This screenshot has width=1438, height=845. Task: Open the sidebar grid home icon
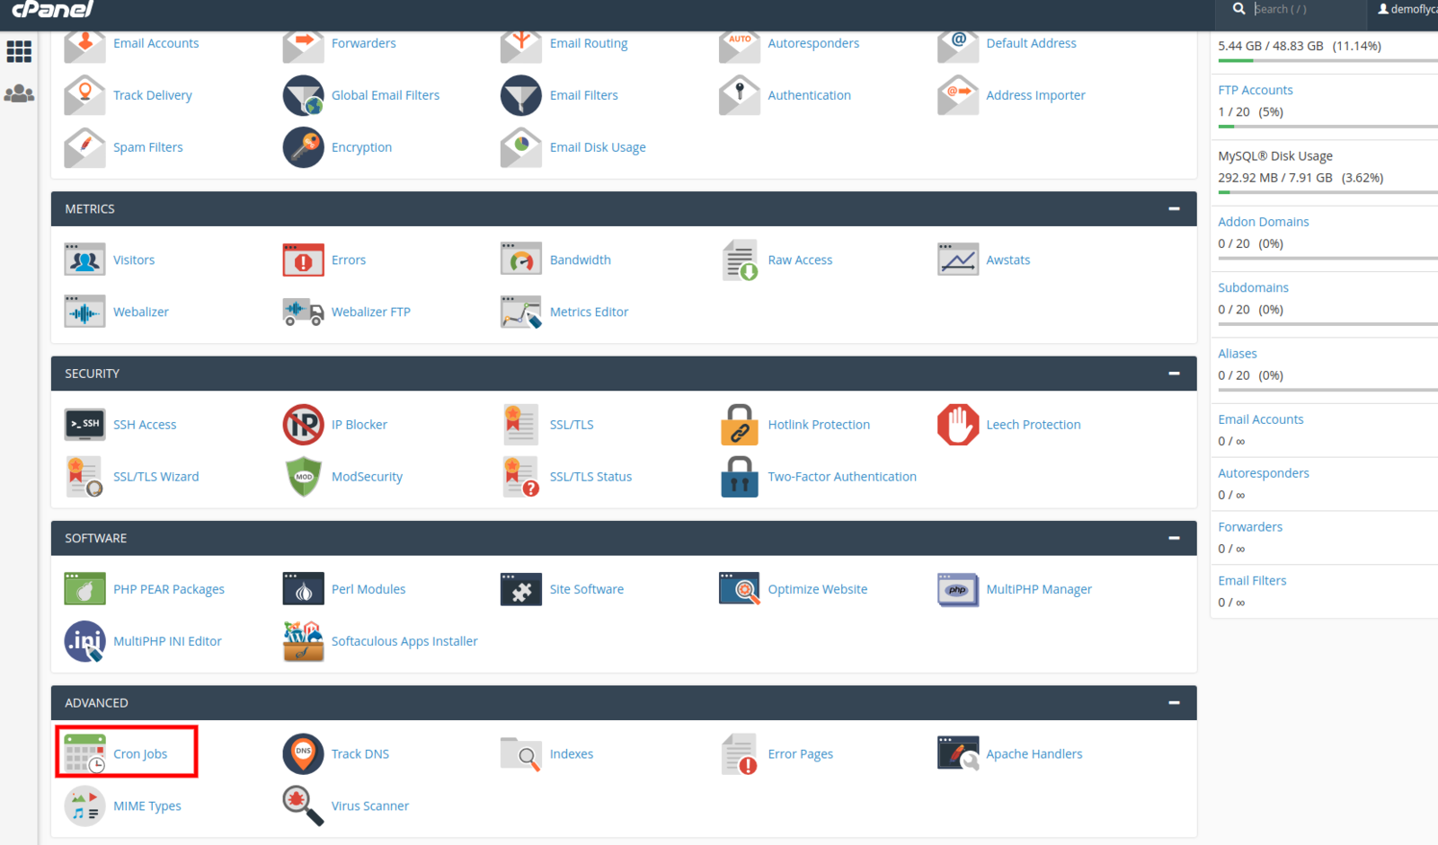[19, 52]
